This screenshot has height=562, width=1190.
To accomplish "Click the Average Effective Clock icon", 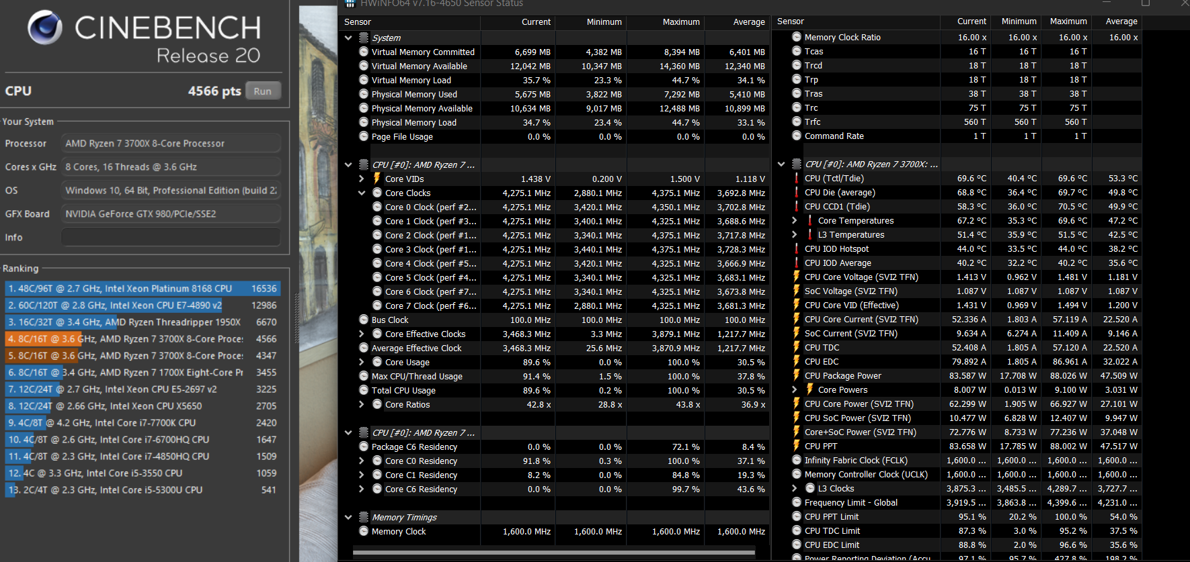I will (x=364, y=348).
